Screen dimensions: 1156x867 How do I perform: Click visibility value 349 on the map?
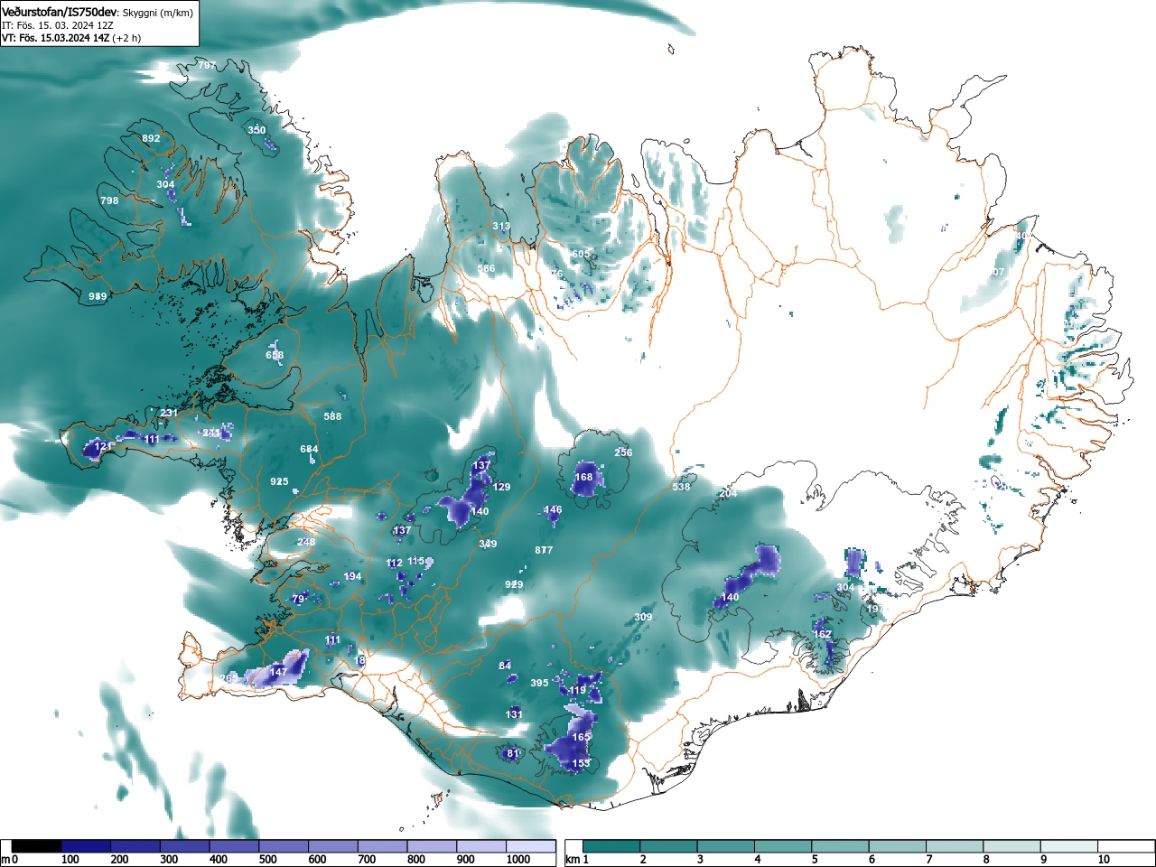(488, 544)
